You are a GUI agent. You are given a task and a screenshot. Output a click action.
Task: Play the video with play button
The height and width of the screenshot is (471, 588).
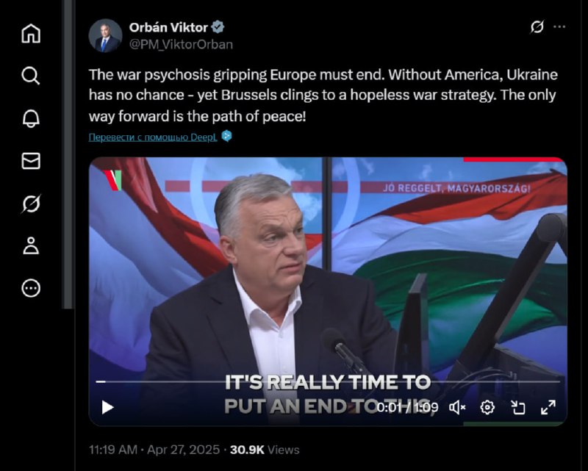click(x=107, y=407)
